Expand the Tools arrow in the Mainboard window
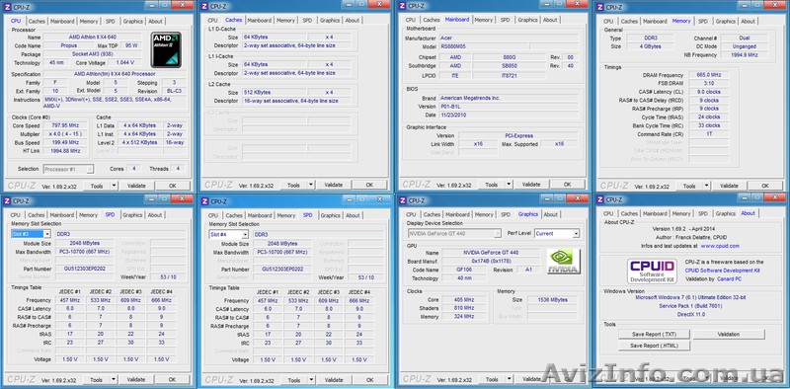 (509, 185)
